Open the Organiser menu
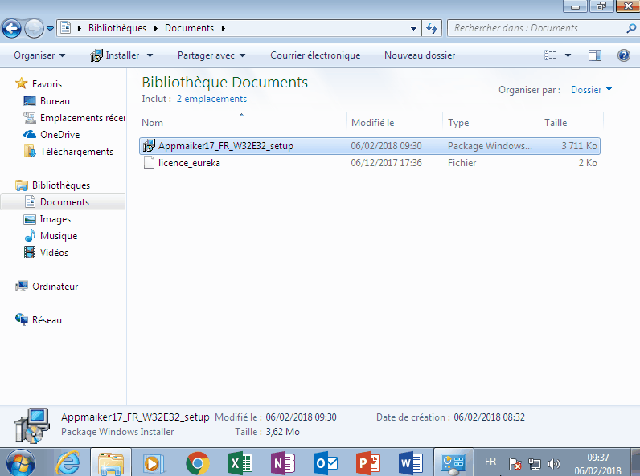 coord(39,55)
